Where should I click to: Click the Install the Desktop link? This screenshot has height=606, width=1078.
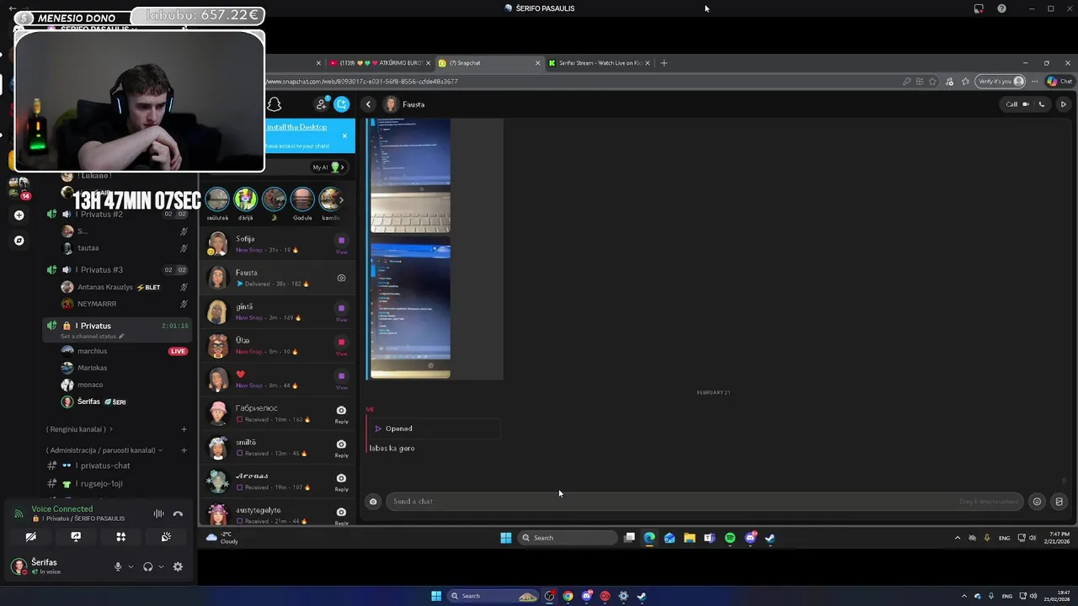296,127
